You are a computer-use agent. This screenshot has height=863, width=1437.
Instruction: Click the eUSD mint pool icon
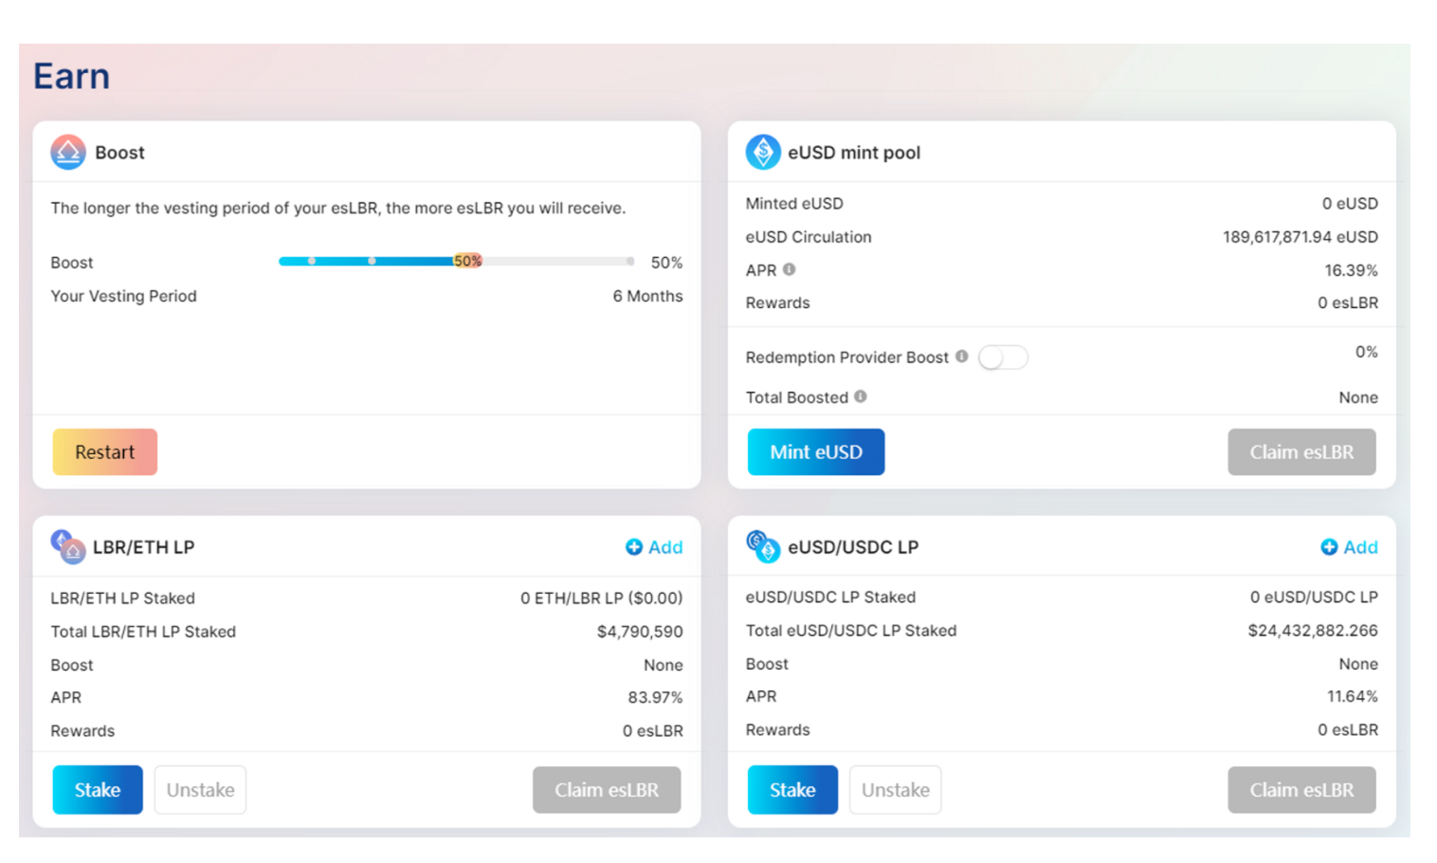pos(763,152)
